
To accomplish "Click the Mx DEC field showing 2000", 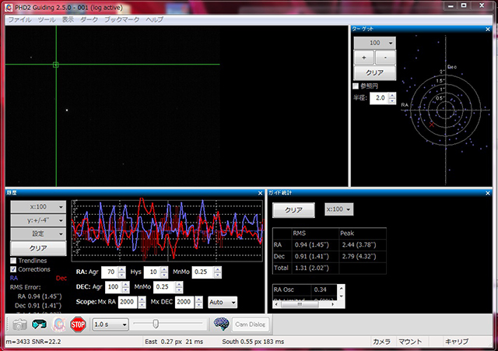I will click(x=185, y=302).
